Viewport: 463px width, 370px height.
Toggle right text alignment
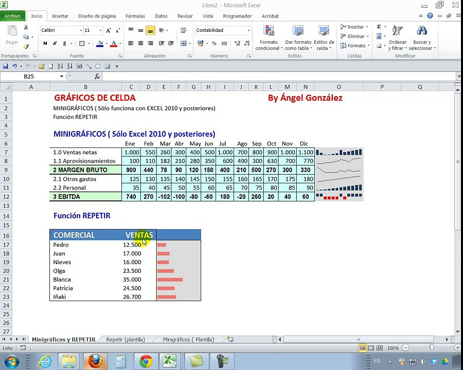(150, 43)
